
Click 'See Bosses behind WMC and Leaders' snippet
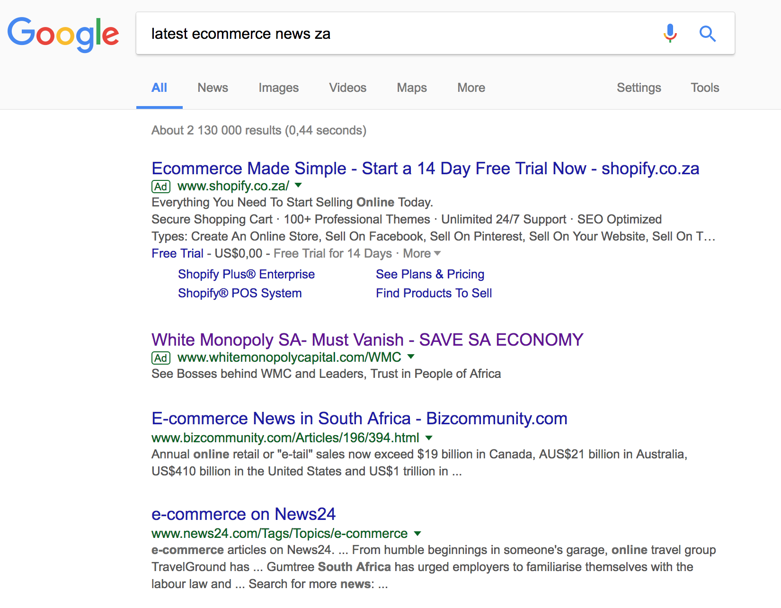326,374
